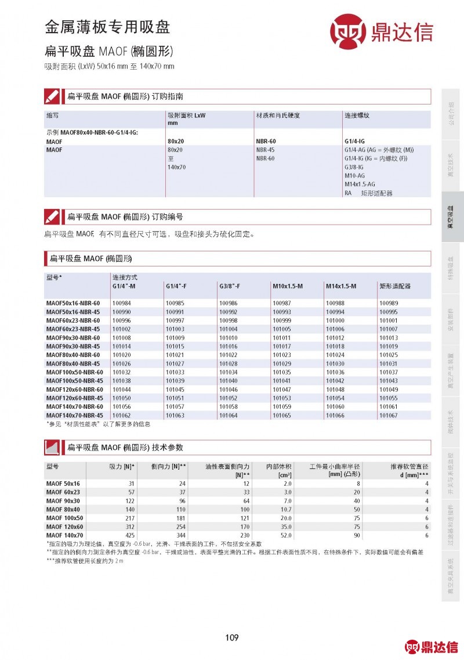
Task: Click order number 101010
Action: (228, 338)
